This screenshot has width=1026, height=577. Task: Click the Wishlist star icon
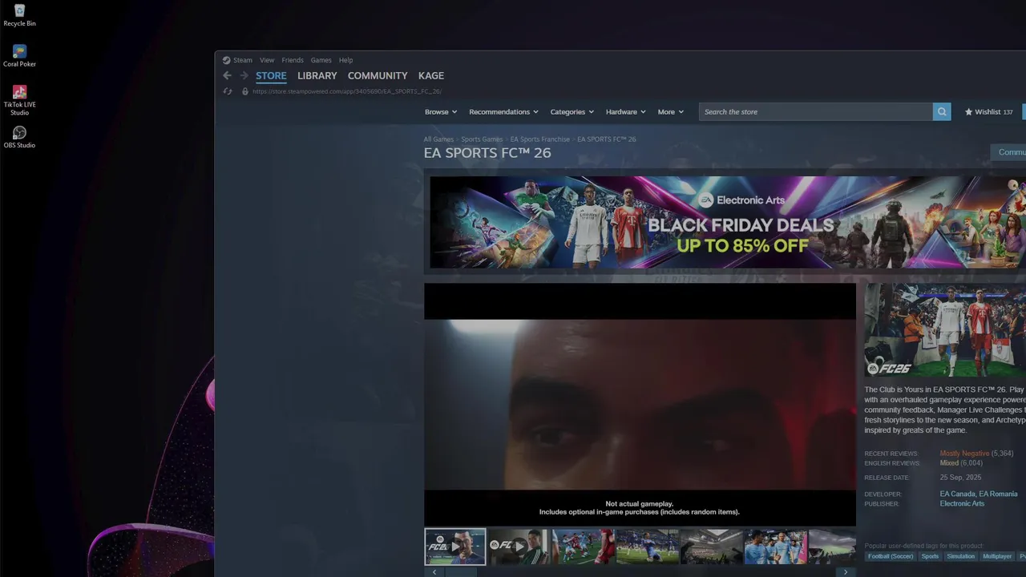coord(968,112)
